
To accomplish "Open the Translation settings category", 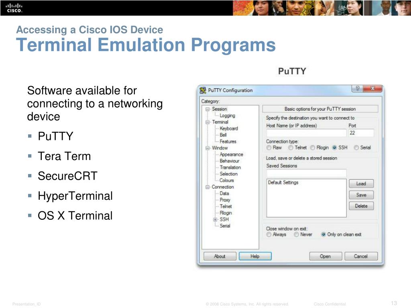I will tap(230, 167).
